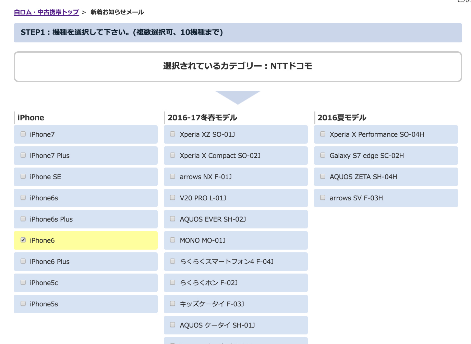Select the Galaxy S7 edge SC-02H checkbox
471x344 pixels.
click(323, 155)
